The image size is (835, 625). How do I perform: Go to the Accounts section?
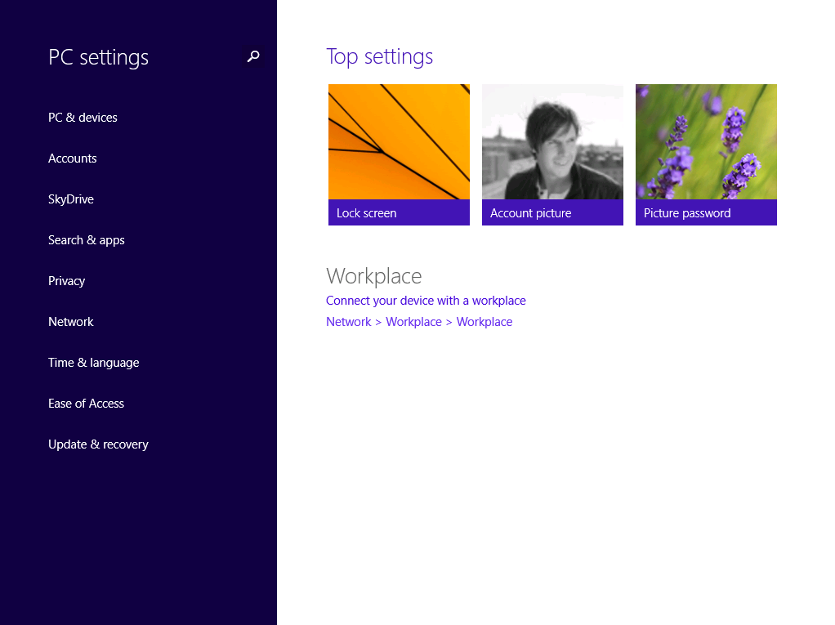coord(73,158)
